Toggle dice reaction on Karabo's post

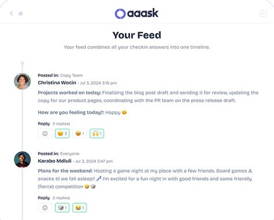(62, 208)
